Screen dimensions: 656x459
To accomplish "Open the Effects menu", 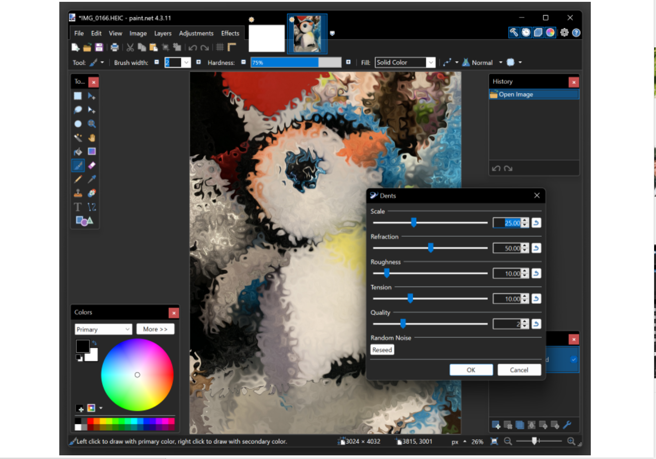I will pyautogui.click(x=230, y=33).
